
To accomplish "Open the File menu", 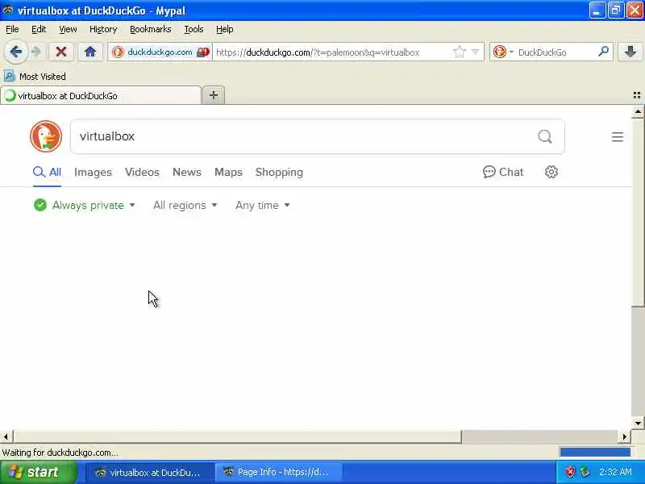I will pyautogui.click(x=12, y=29).
